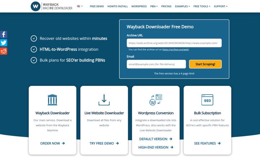
Task: Follow the https://archive.org/web/ link
Action: tap(175, 50)
